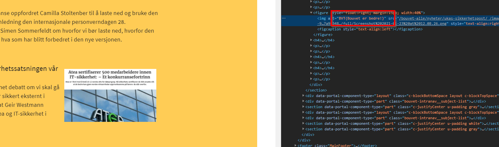Expand the footer MainFooter node
The width and height of the screenshot is (499, 147).
click(296, 145)
